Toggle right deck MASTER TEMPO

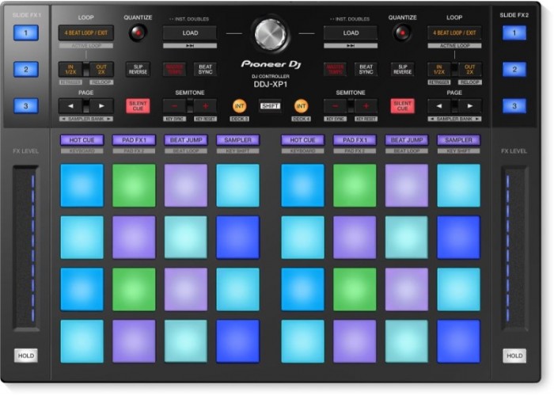336,70
